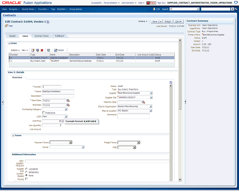The image size is (239, 191).
Task: Open the Navigator menu
Action: coord(14,9)
